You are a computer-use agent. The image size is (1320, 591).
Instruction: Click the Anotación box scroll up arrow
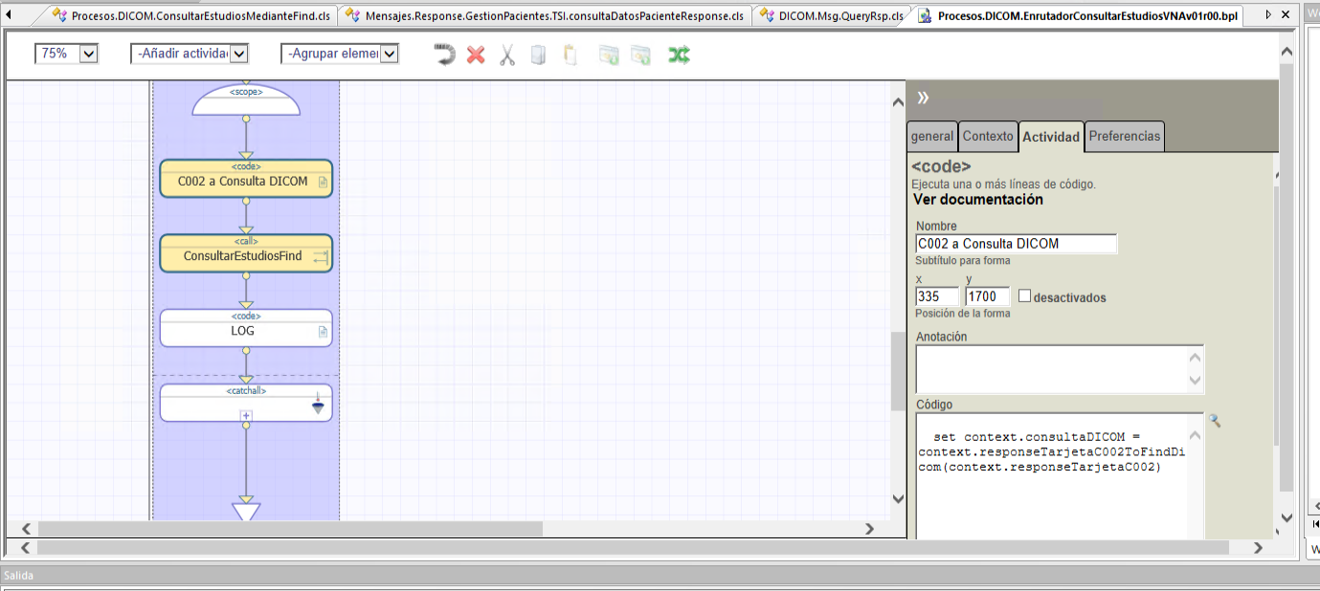(x=1196, y=358)
